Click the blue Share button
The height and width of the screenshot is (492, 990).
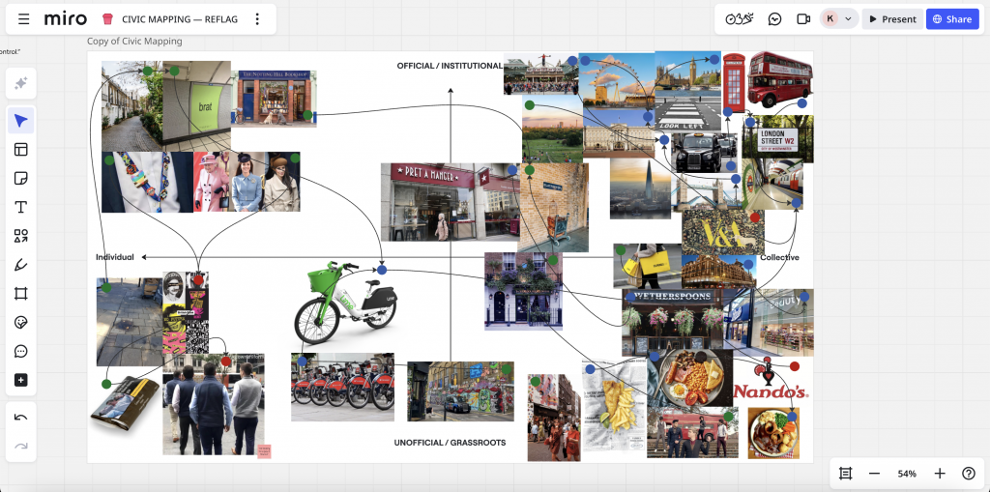[951, 19]
